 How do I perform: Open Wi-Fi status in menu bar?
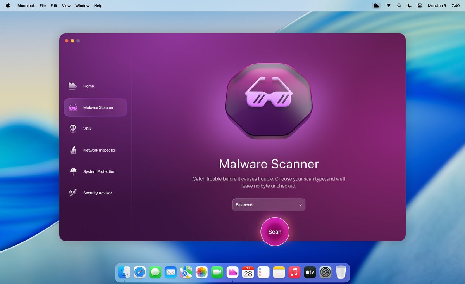point(388,6)
